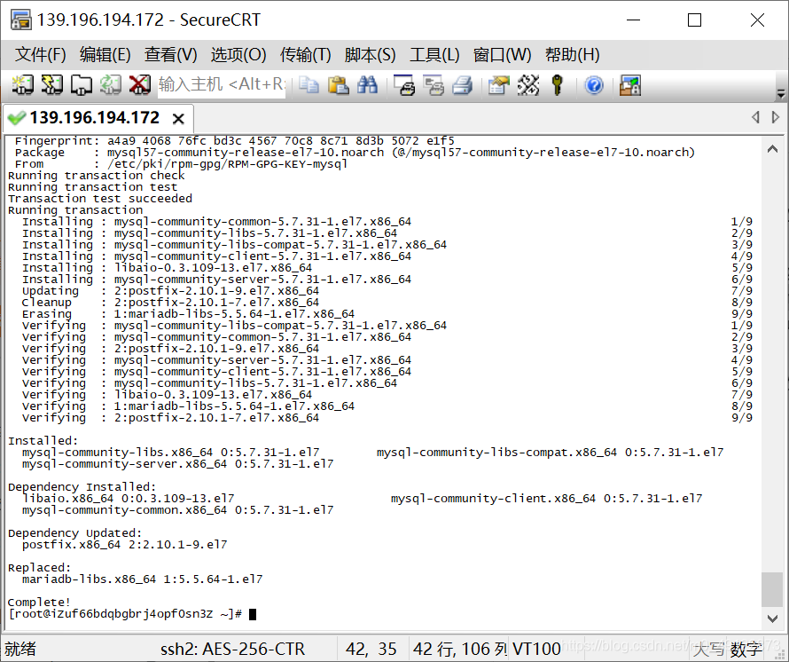Click mysql-community-client.x86_64 0:5.7.31-1.el7 text
This screenshot has height=662, width=789.
546,498
